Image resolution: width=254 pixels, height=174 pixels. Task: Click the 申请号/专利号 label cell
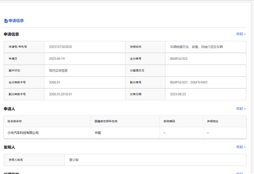pos(24,47)
